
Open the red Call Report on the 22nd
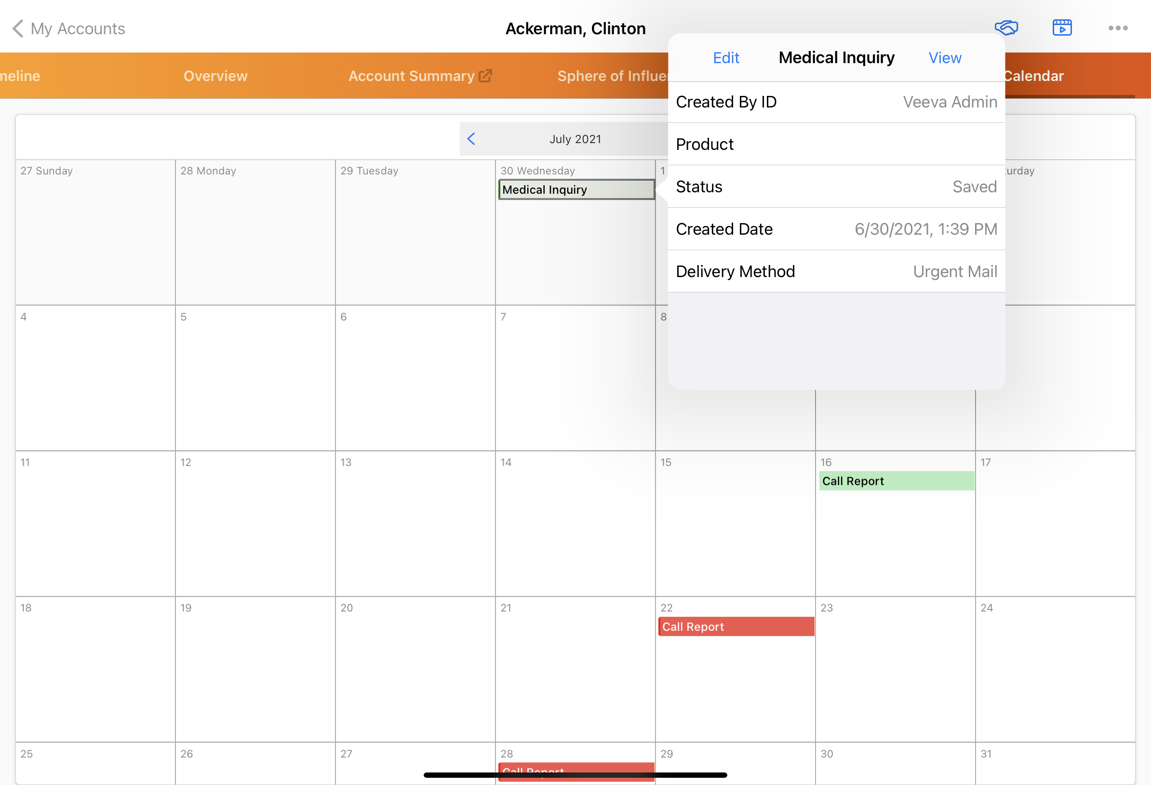[736, 626]
